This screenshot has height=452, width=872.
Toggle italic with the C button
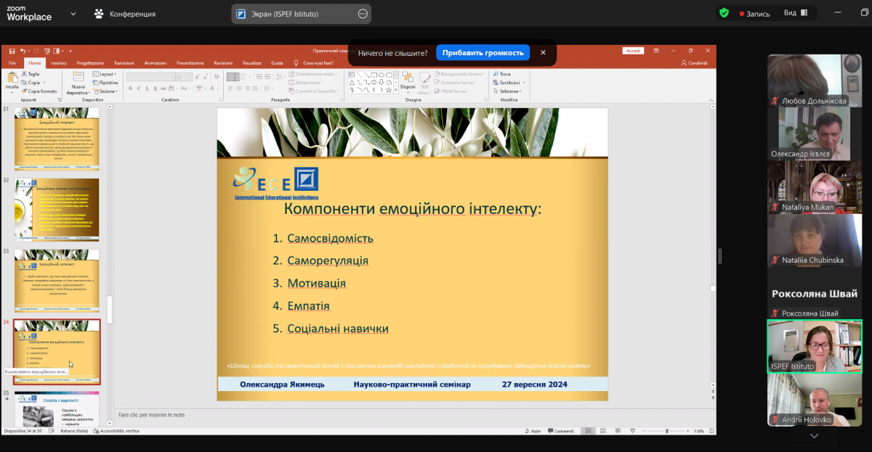(x=139, y=88)
